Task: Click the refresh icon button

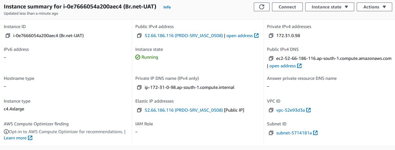Action: [262, 7]
